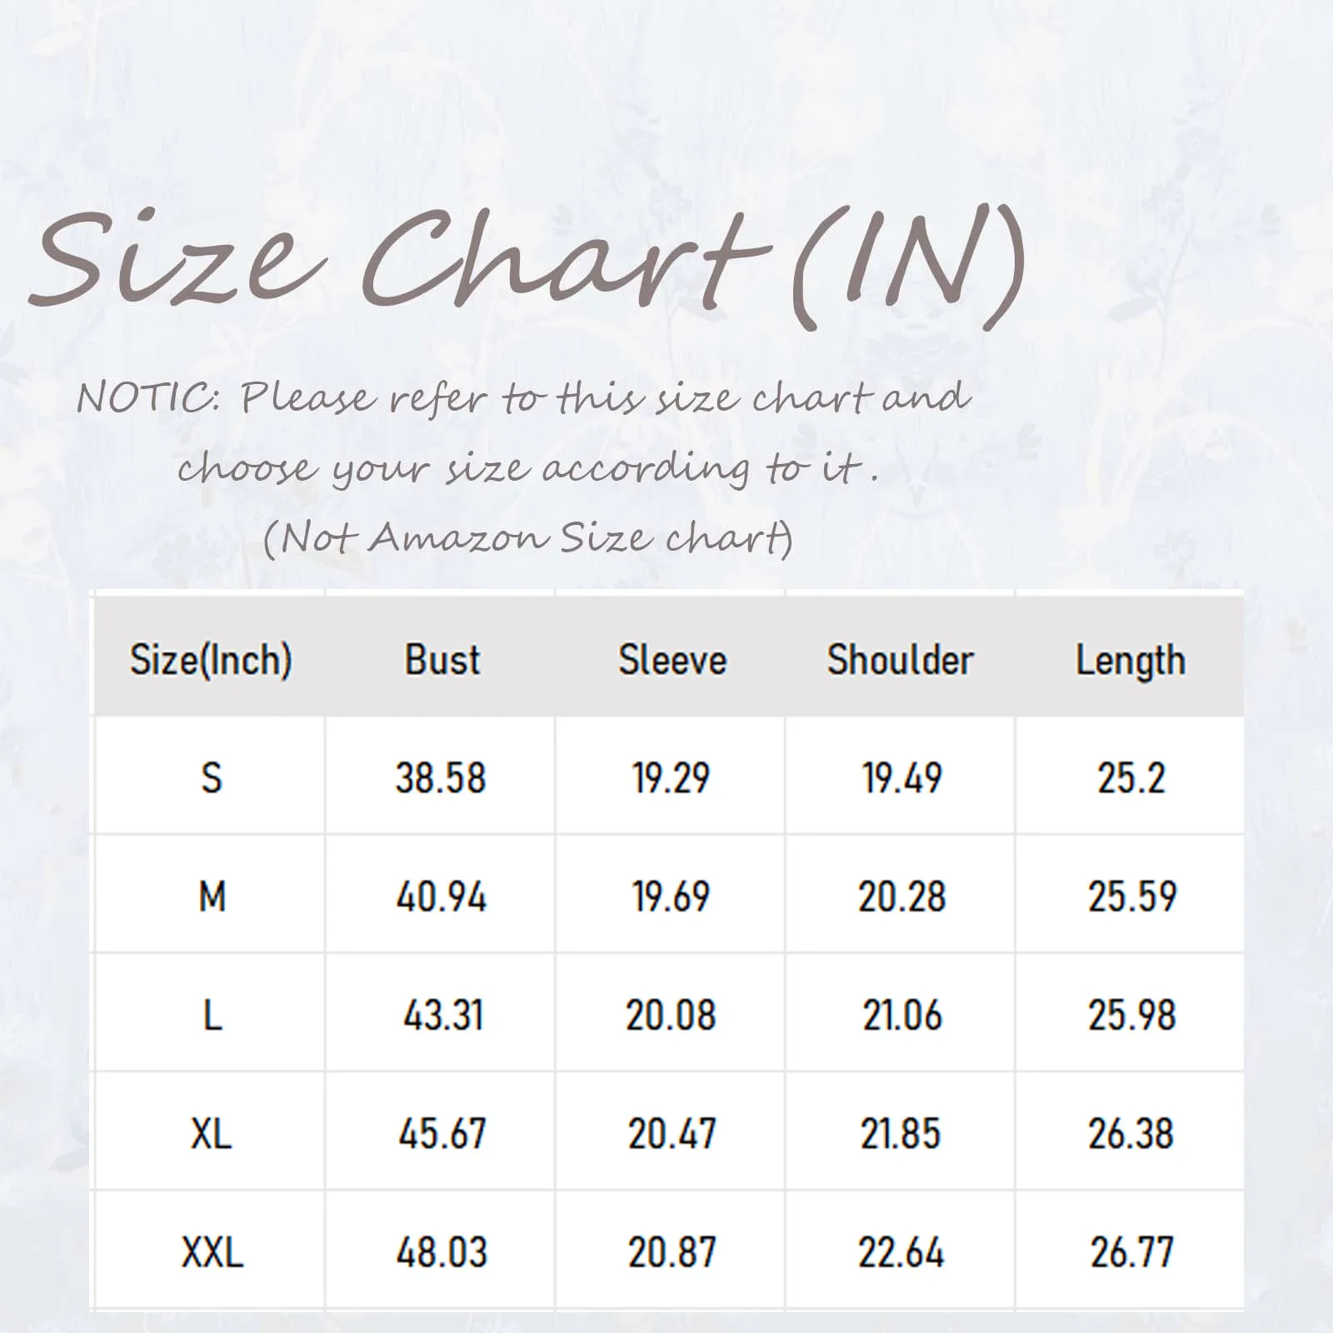The height and width of the screenshot is (1333, 1333).
Task: Select the XXL size row label
Action: [x=212, y=1252]
